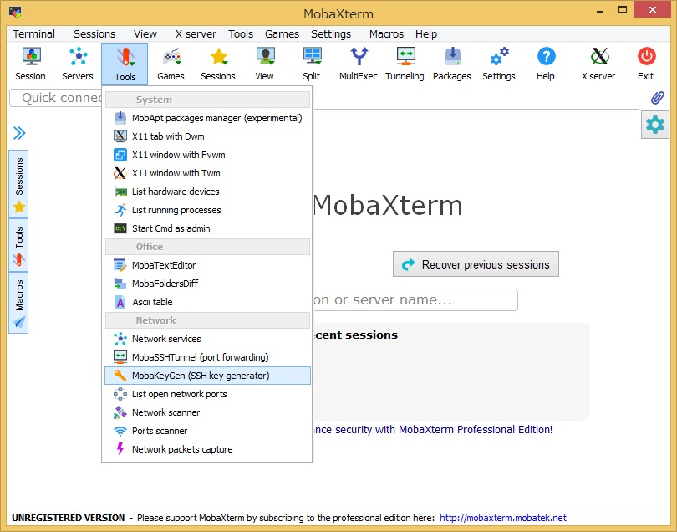Click the MobaXterm title bar icon

tap(16, 12)
